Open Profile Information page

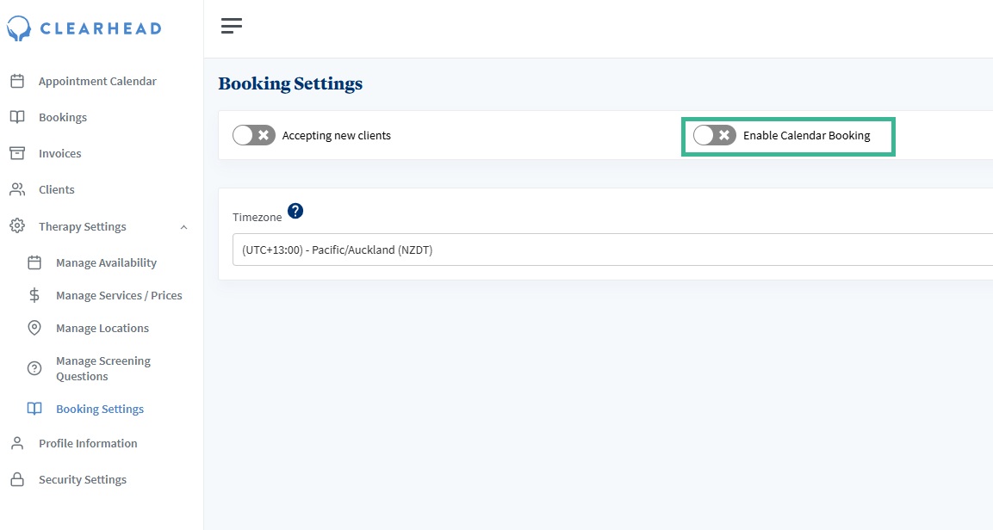[88, 443]
